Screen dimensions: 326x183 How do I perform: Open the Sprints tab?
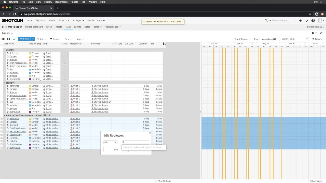(77, 27)
